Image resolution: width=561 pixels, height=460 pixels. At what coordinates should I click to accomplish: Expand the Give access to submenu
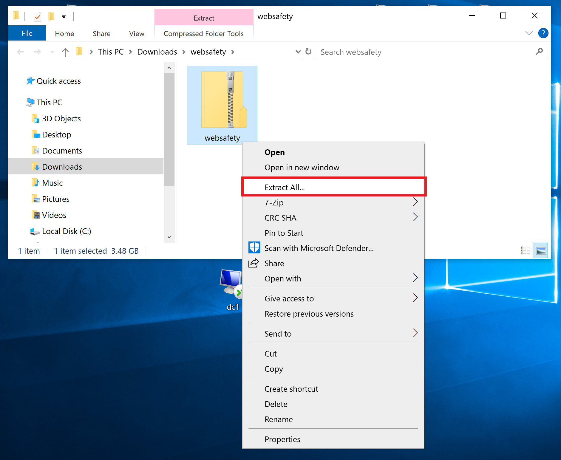[x=333, y=299]
